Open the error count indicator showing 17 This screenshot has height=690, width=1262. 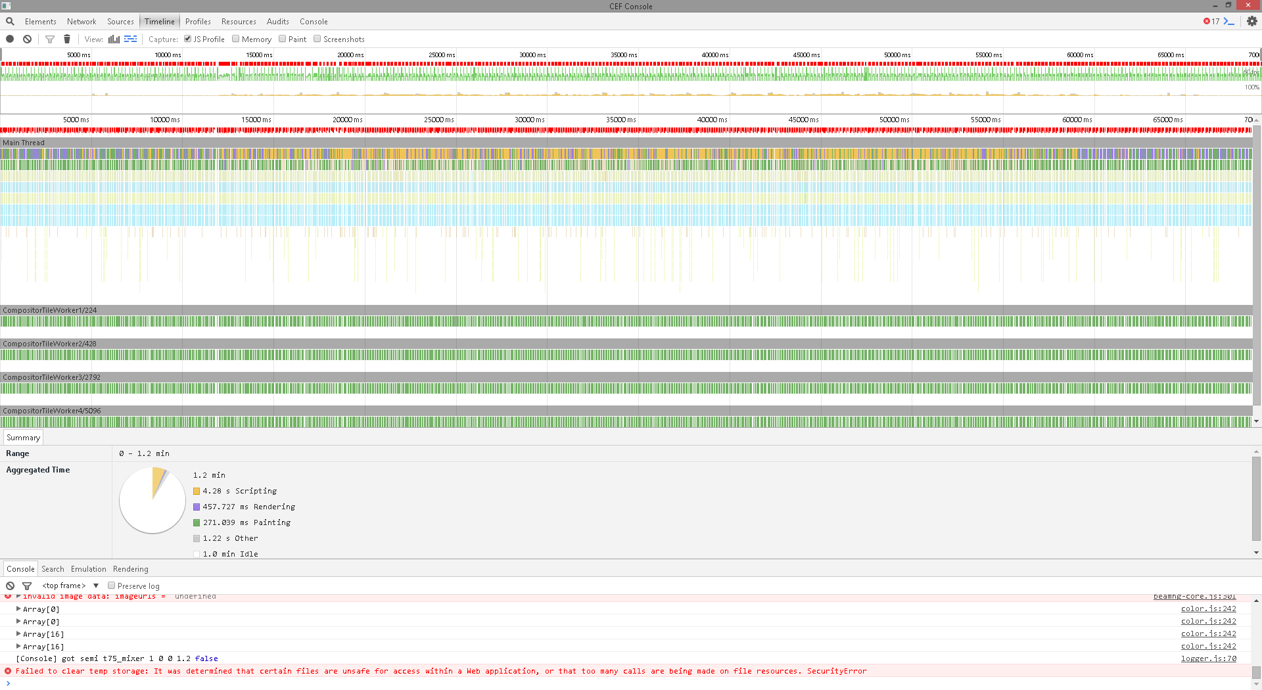pyautogui.click(x=1211, y=22)
